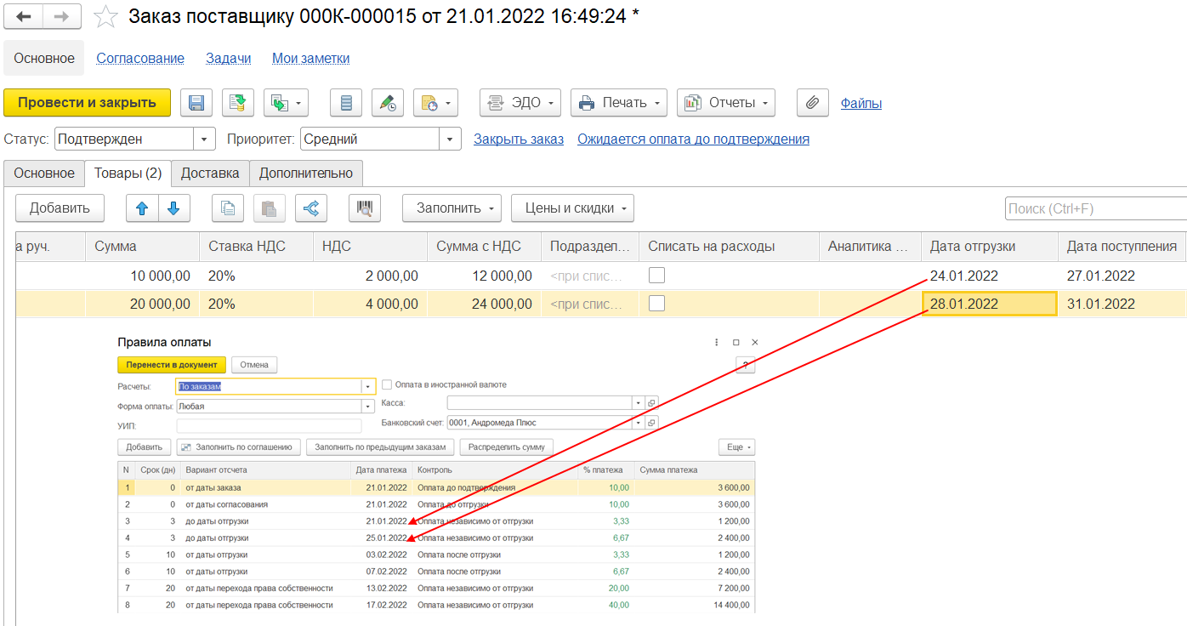Tick expense write-off checkbox in first row
1187x626 pixels.
click(656, 276)
